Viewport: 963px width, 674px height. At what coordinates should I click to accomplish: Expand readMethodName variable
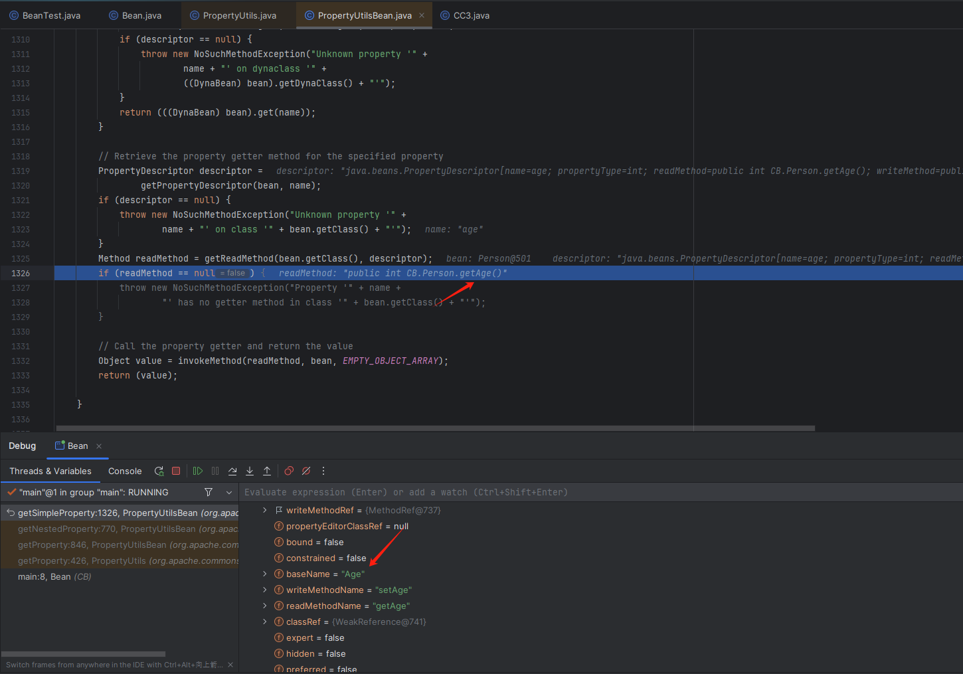[x=264, y=606]
